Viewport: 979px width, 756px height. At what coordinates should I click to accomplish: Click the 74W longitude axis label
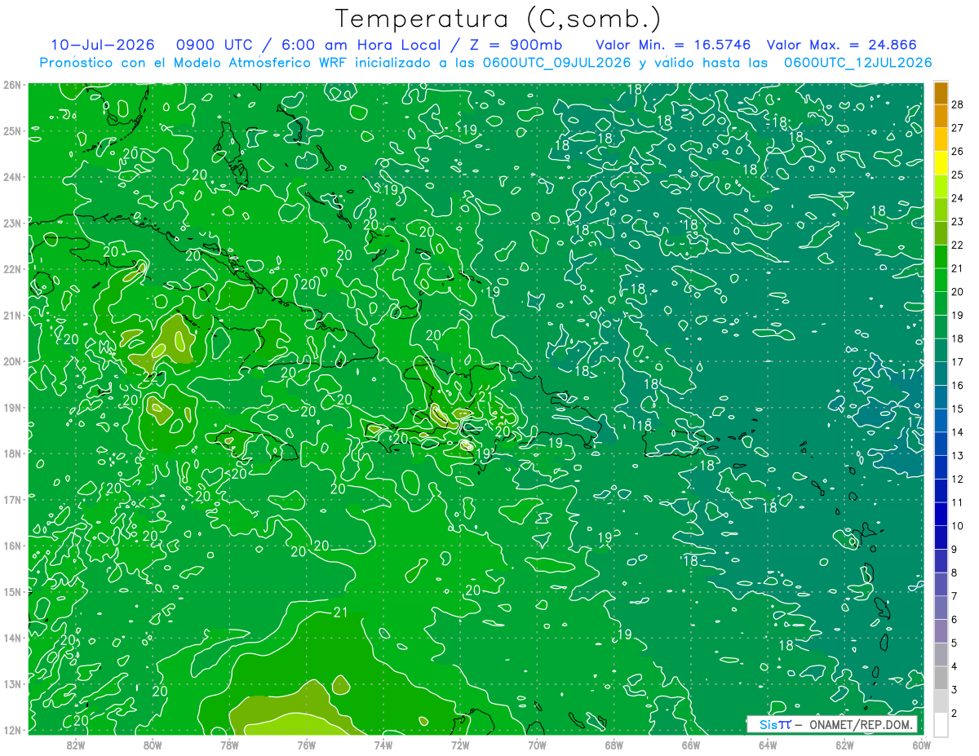click(383, 745)
